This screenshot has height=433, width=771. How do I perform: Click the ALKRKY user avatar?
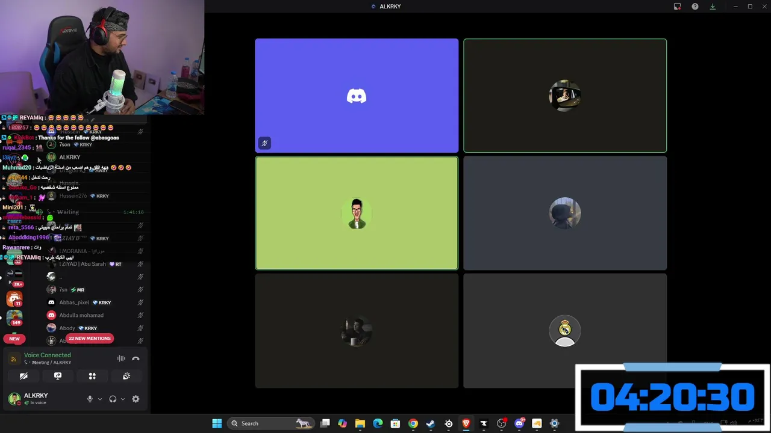[x=14, y=398]
